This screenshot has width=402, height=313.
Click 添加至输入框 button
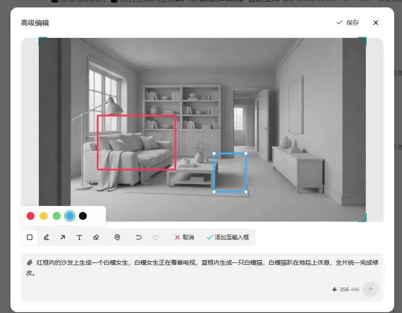click(x=228, y=237)
